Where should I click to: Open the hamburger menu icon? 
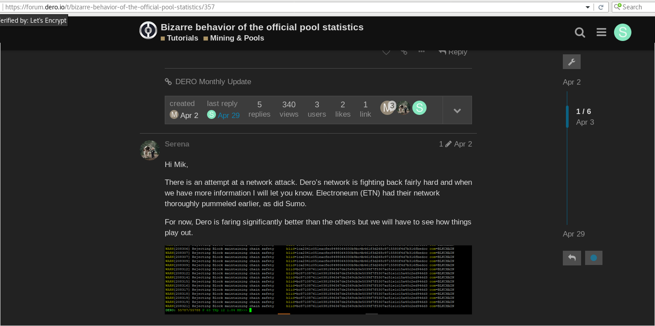coord(601,33)
